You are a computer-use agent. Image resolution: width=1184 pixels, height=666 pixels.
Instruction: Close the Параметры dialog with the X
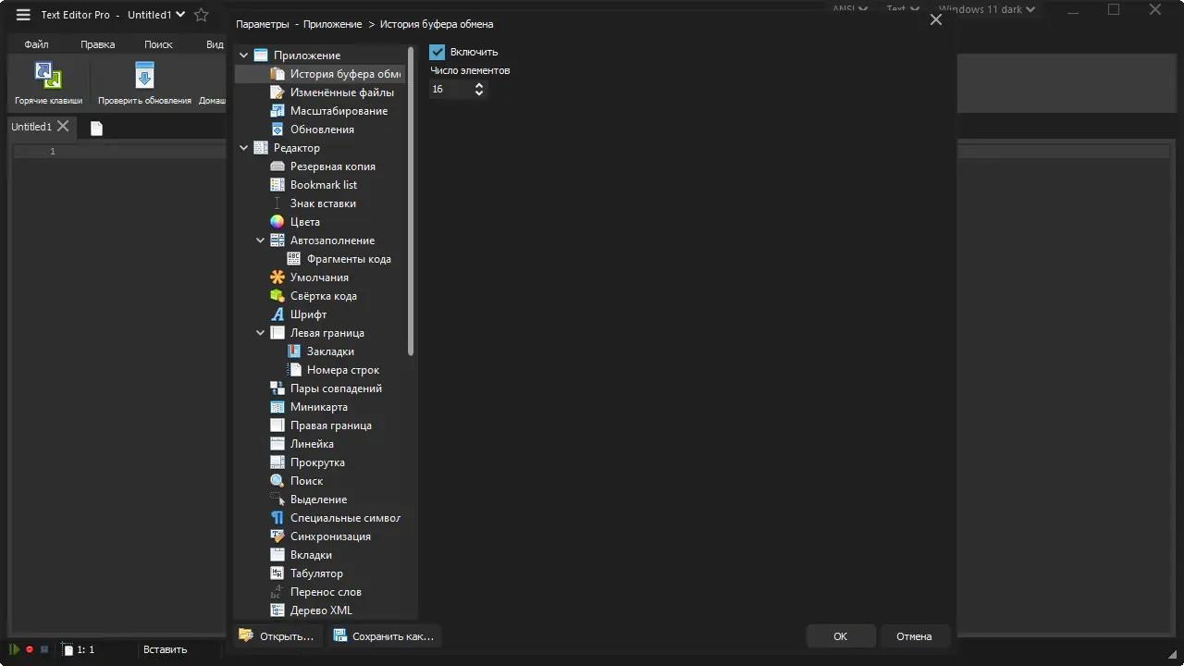pos(936,19)
